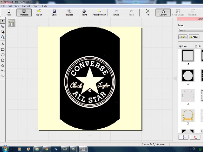Image resolution: width=203 pixels, height=152 pixels.
Task: Open File Explorer from the taskbar
Action: tap(37, 149)
